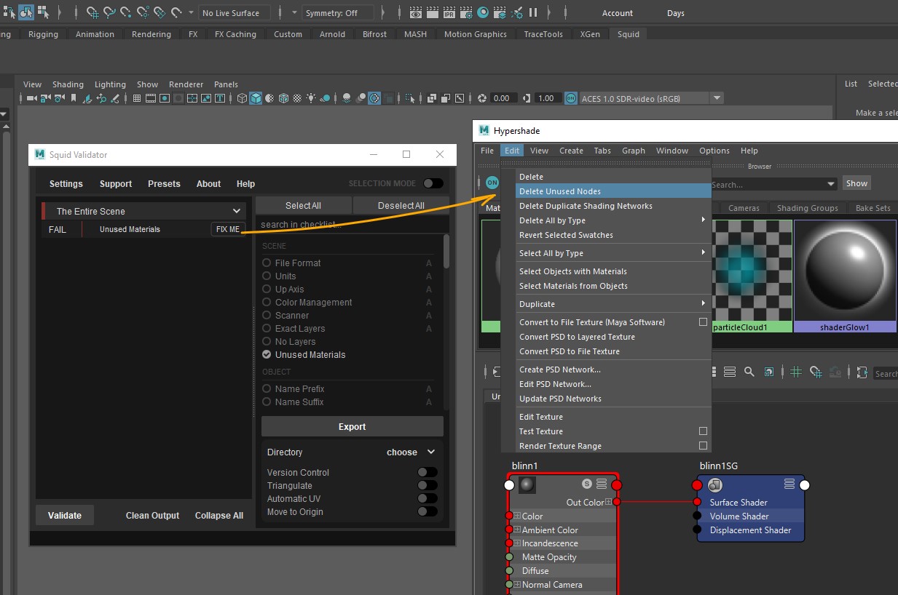This screenshot has width=898, height=595.
Task: Open Presets menu in Squid Validator
Action: 164,184
